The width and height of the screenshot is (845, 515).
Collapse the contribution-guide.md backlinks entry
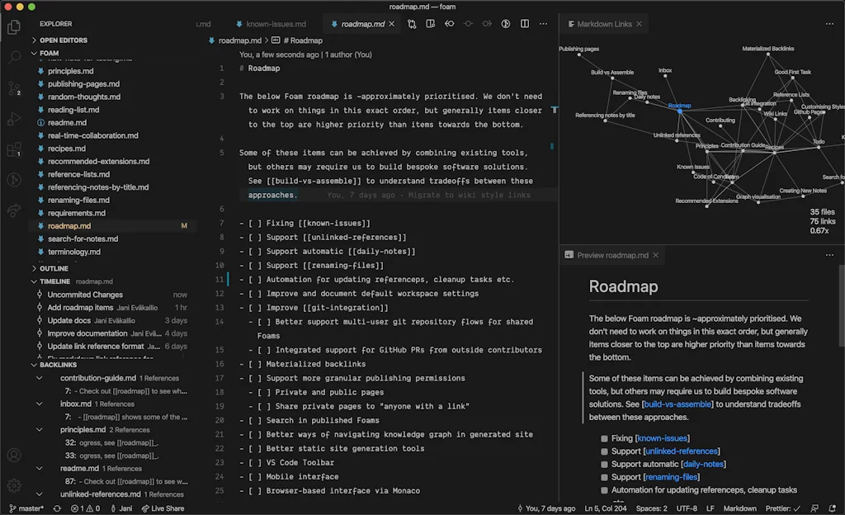(x=40, y=378)
